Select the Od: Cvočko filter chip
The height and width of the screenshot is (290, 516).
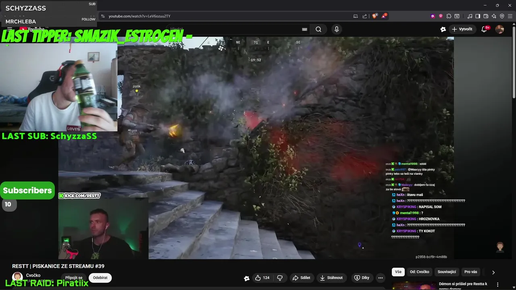coord(420,272)
